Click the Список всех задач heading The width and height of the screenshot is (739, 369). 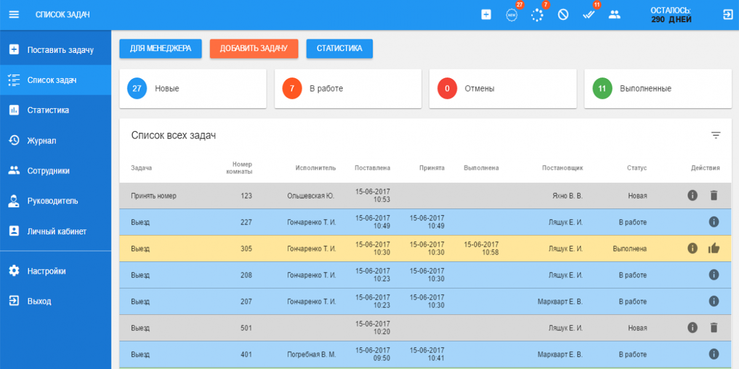click(174, 135)
